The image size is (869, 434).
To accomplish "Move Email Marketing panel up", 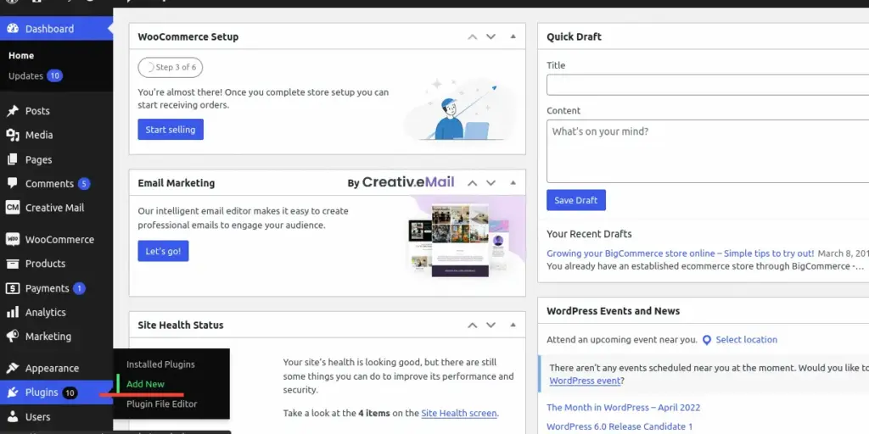I will click(x=472, y=183).
